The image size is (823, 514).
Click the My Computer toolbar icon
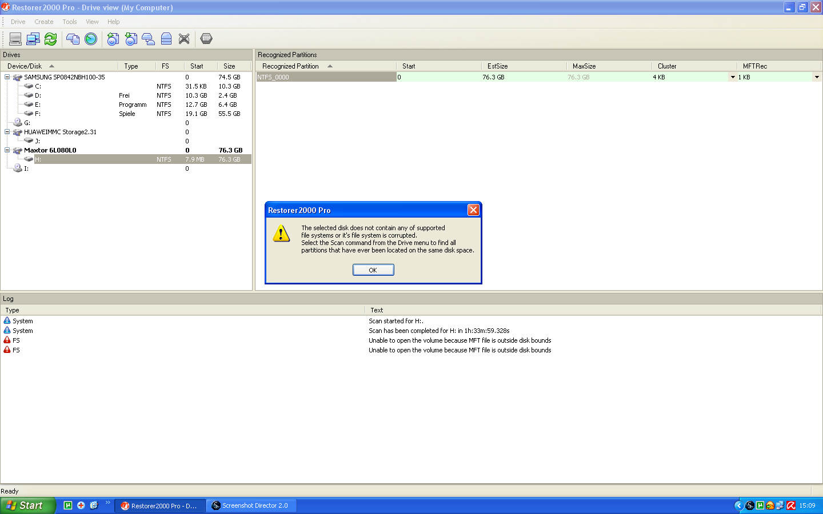click(x=15, y=39)
